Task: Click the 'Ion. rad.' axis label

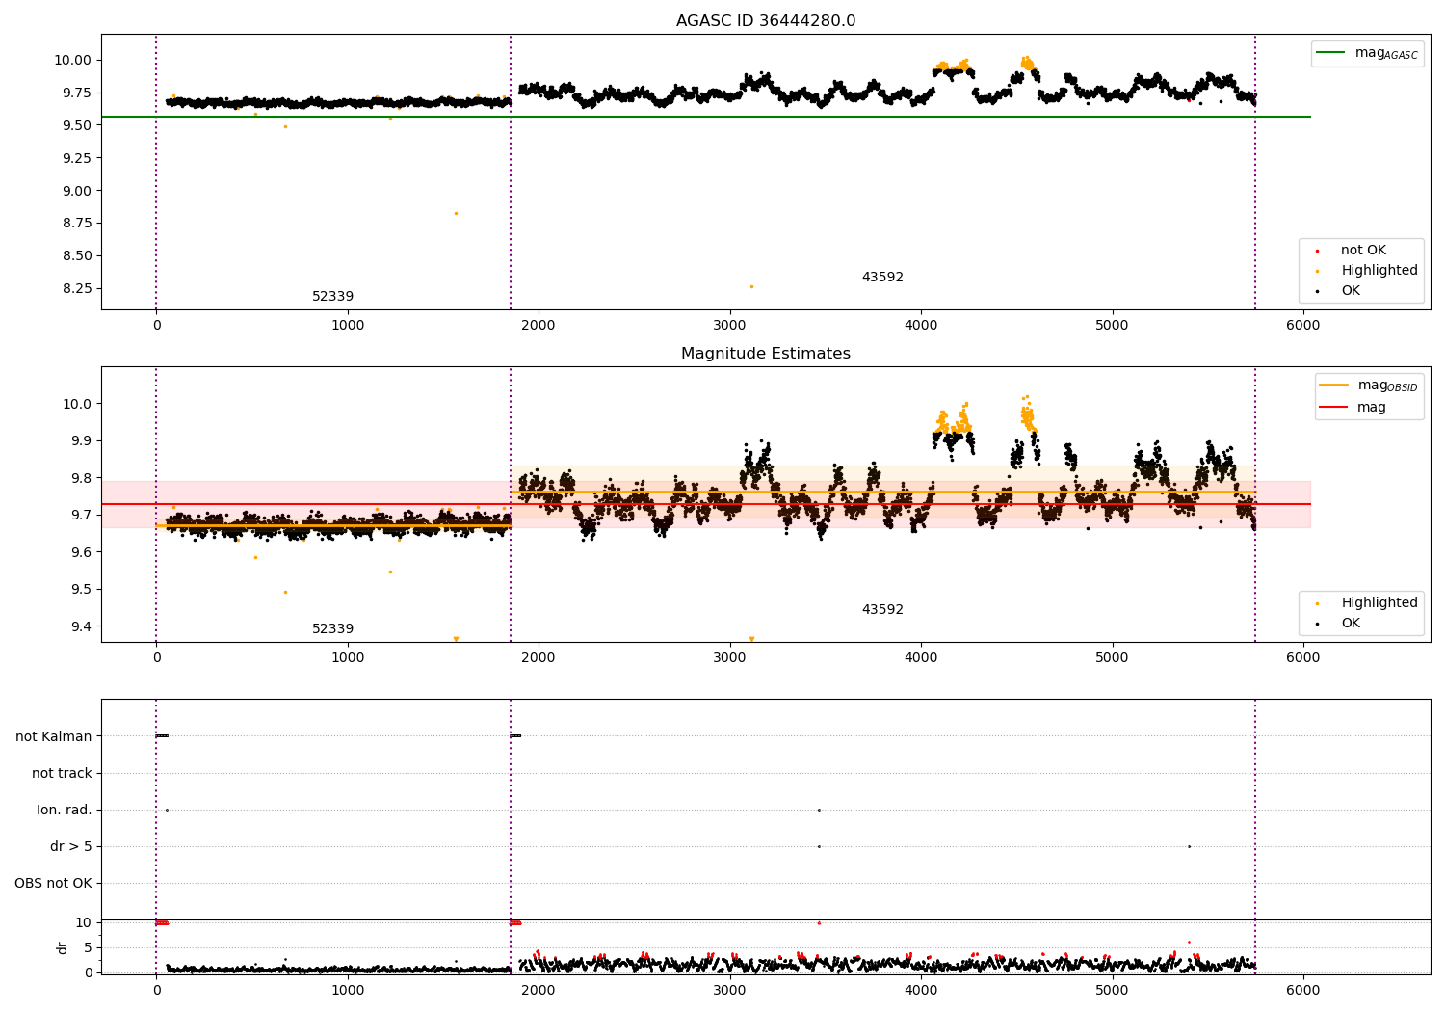Action: coord(65,811)
